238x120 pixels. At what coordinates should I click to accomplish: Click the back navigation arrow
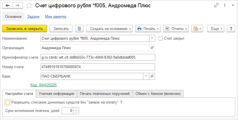point(8,5)
